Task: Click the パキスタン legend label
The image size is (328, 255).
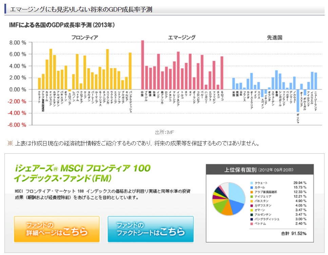Action: click(x=262, y=201)
